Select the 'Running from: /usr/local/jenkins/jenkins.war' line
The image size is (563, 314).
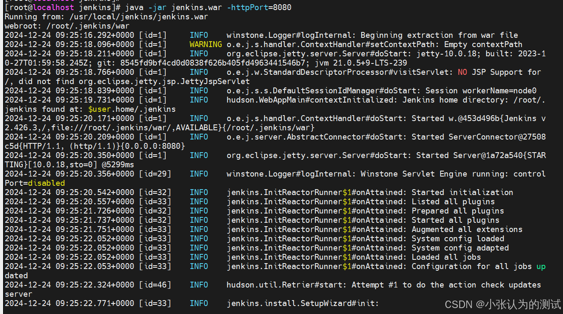[x=106, y=17]
